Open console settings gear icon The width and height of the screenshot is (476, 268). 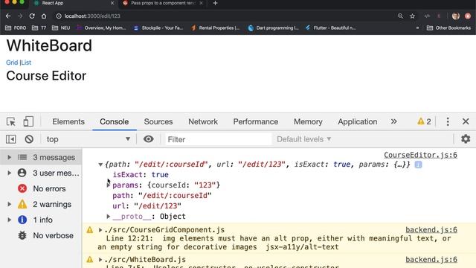466,139
